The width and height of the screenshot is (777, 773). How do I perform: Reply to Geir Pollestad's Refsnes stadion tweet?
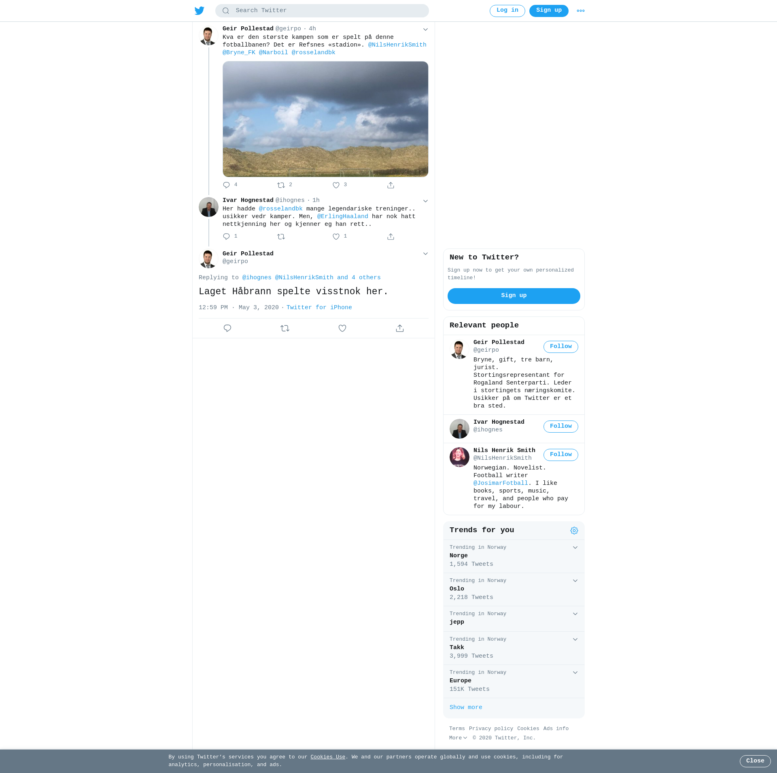(227, 185)
